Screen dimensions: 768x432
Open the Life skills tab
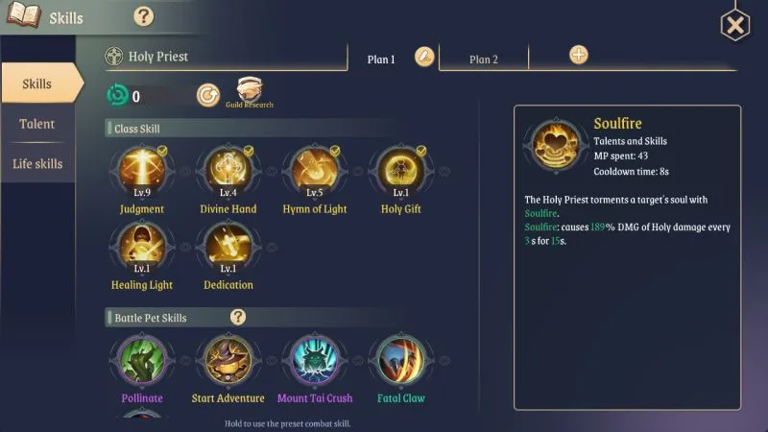click(x=37, y=163)
